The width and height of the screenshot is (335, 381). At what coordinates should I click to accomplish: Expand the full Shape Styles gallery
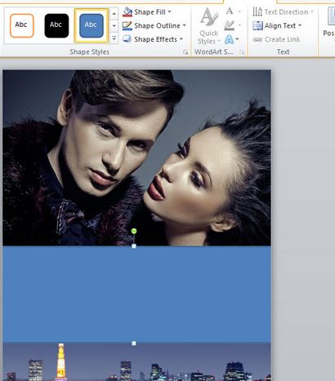point(114,38)
